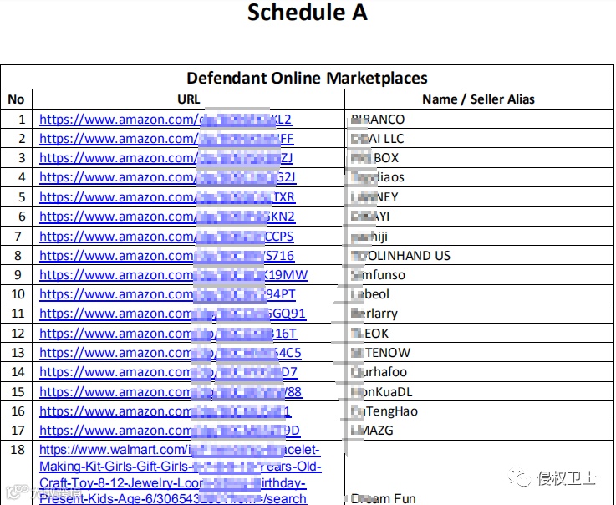Follow the row 7 link ending CCPS
616x505 pixels.
click(x=166, y=236)
